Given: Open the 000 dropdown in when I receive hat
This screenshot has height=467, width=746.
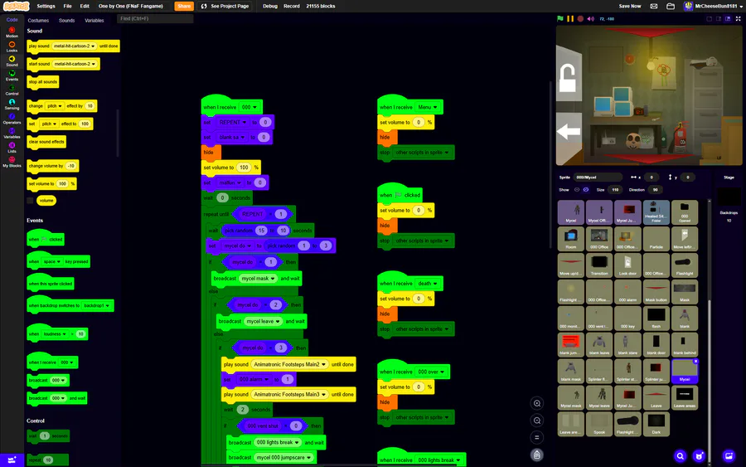Looking at the screenshot, I should point(249,107).
